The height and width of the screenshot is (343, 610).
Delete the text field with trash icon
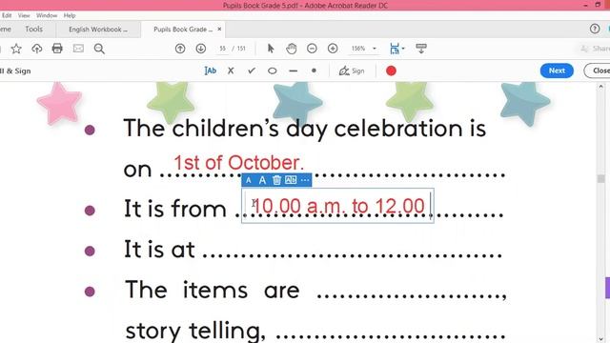276,180
